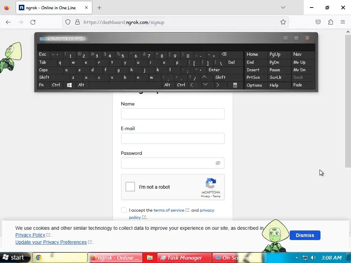351x263 pixels.
Task: Switch to ngrok Firefox taskbar button
Action: (115, 258)
